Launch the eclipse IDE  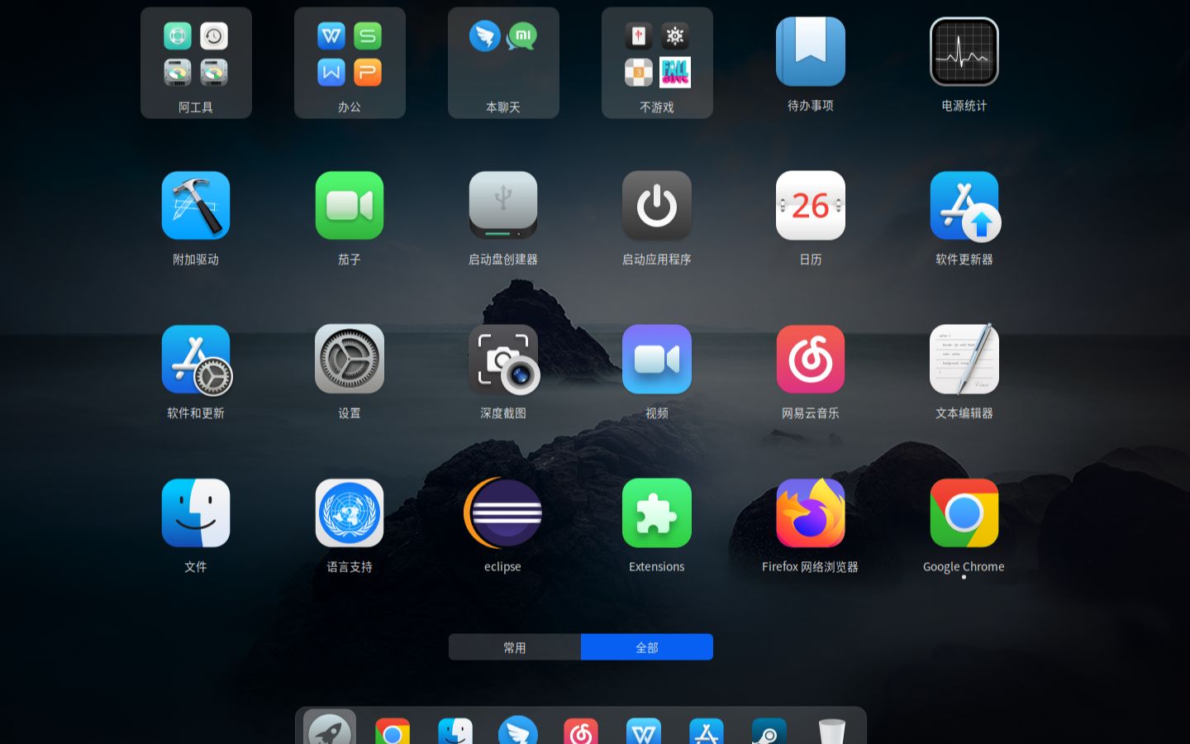click(x=503, y=513)
